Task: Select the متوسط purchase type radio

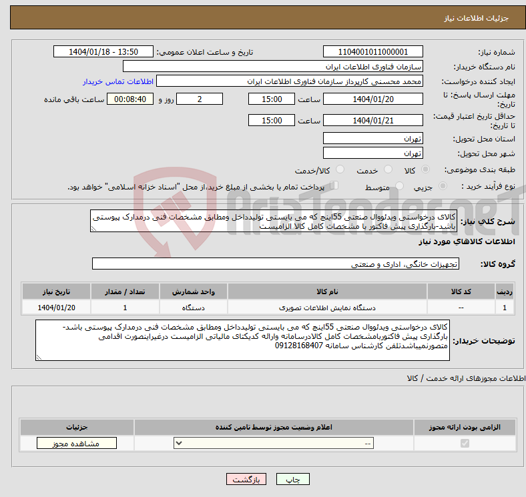Action: pyautogui.click(x=399, y=185)
